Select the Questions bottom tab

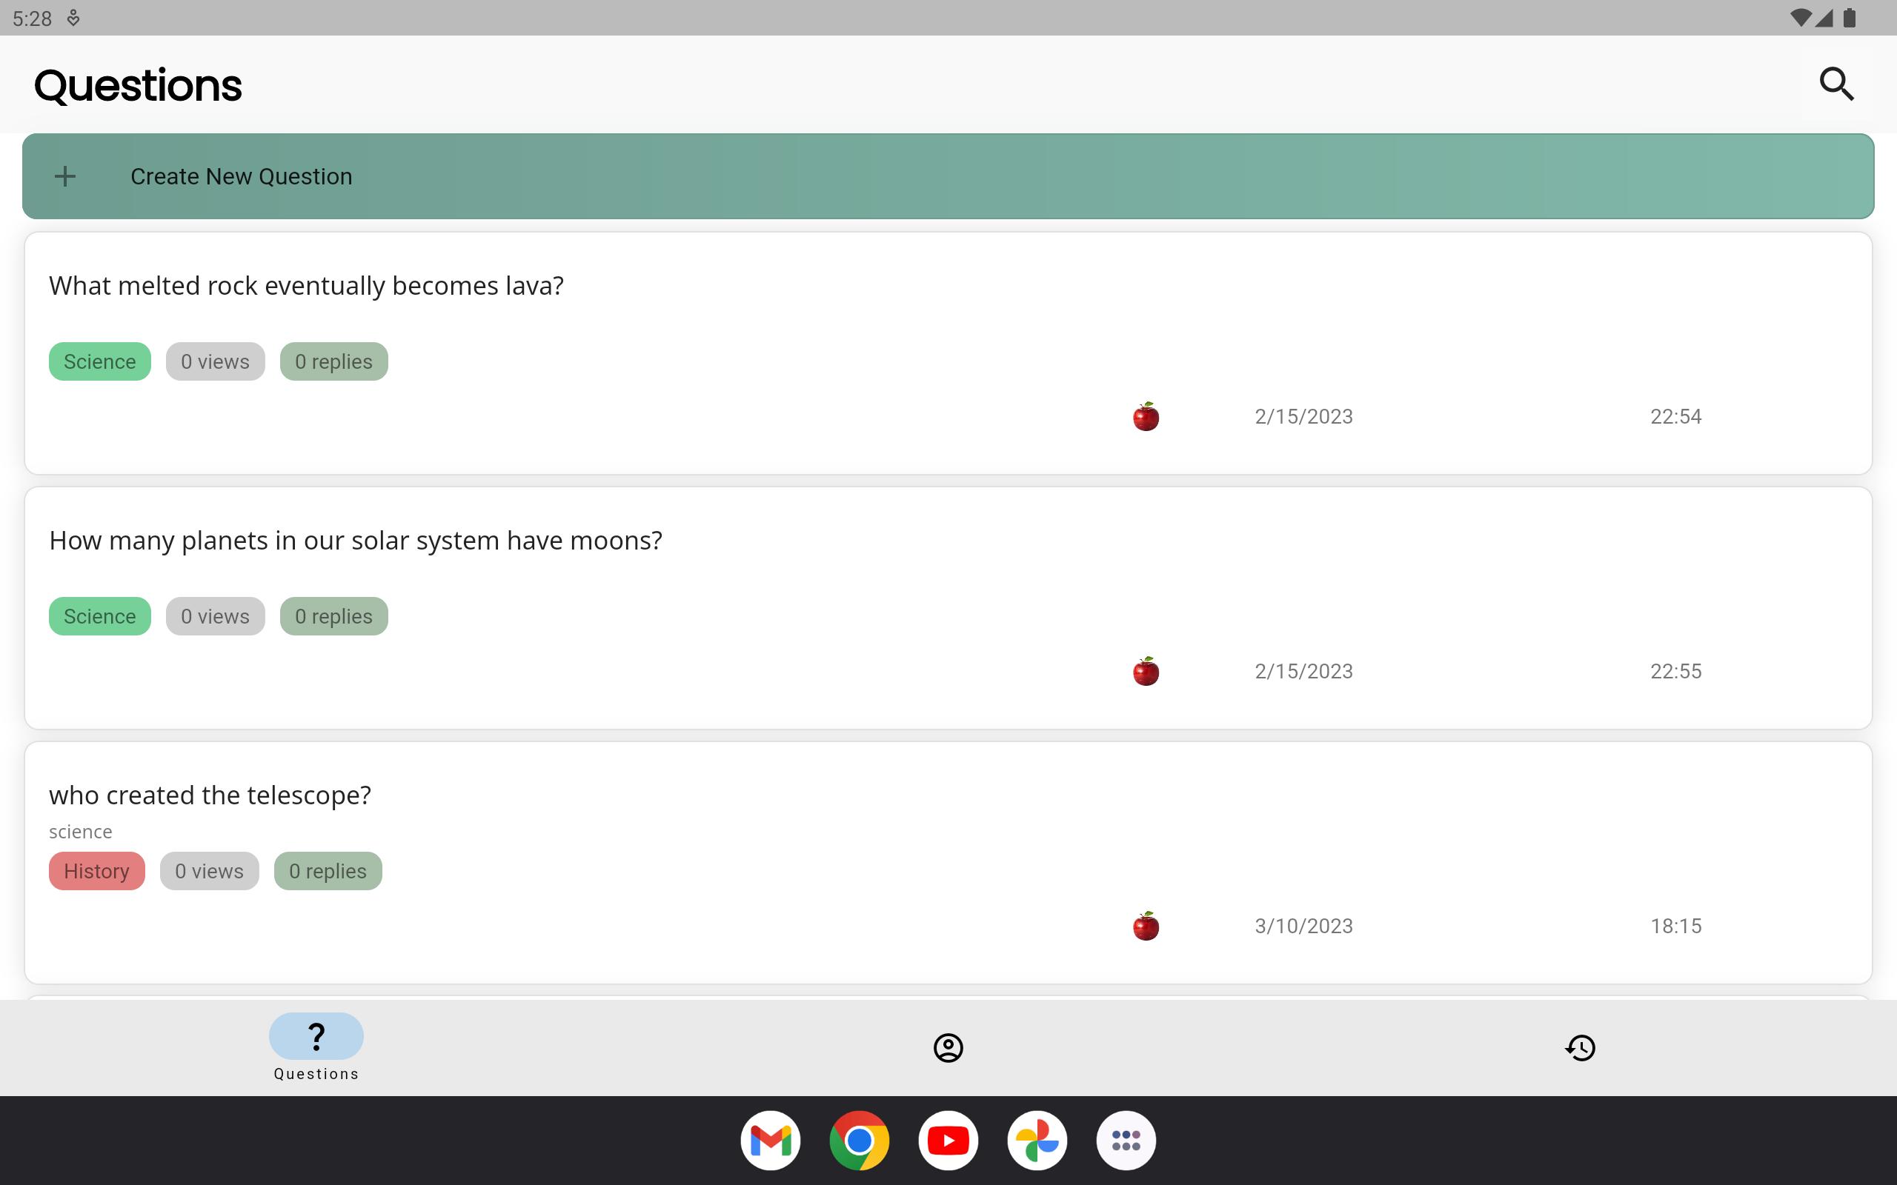(x=316, y=1047)
